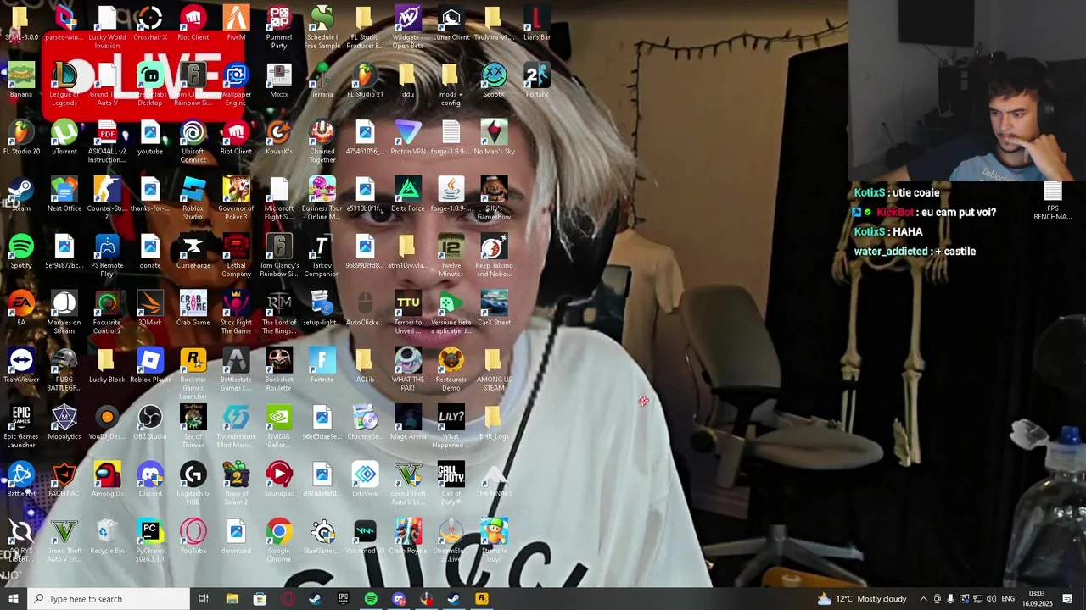Launch Soundpad from the desktop
Image resolution: width=1086 pixels, height=610 pixels.
coord(279,480)
